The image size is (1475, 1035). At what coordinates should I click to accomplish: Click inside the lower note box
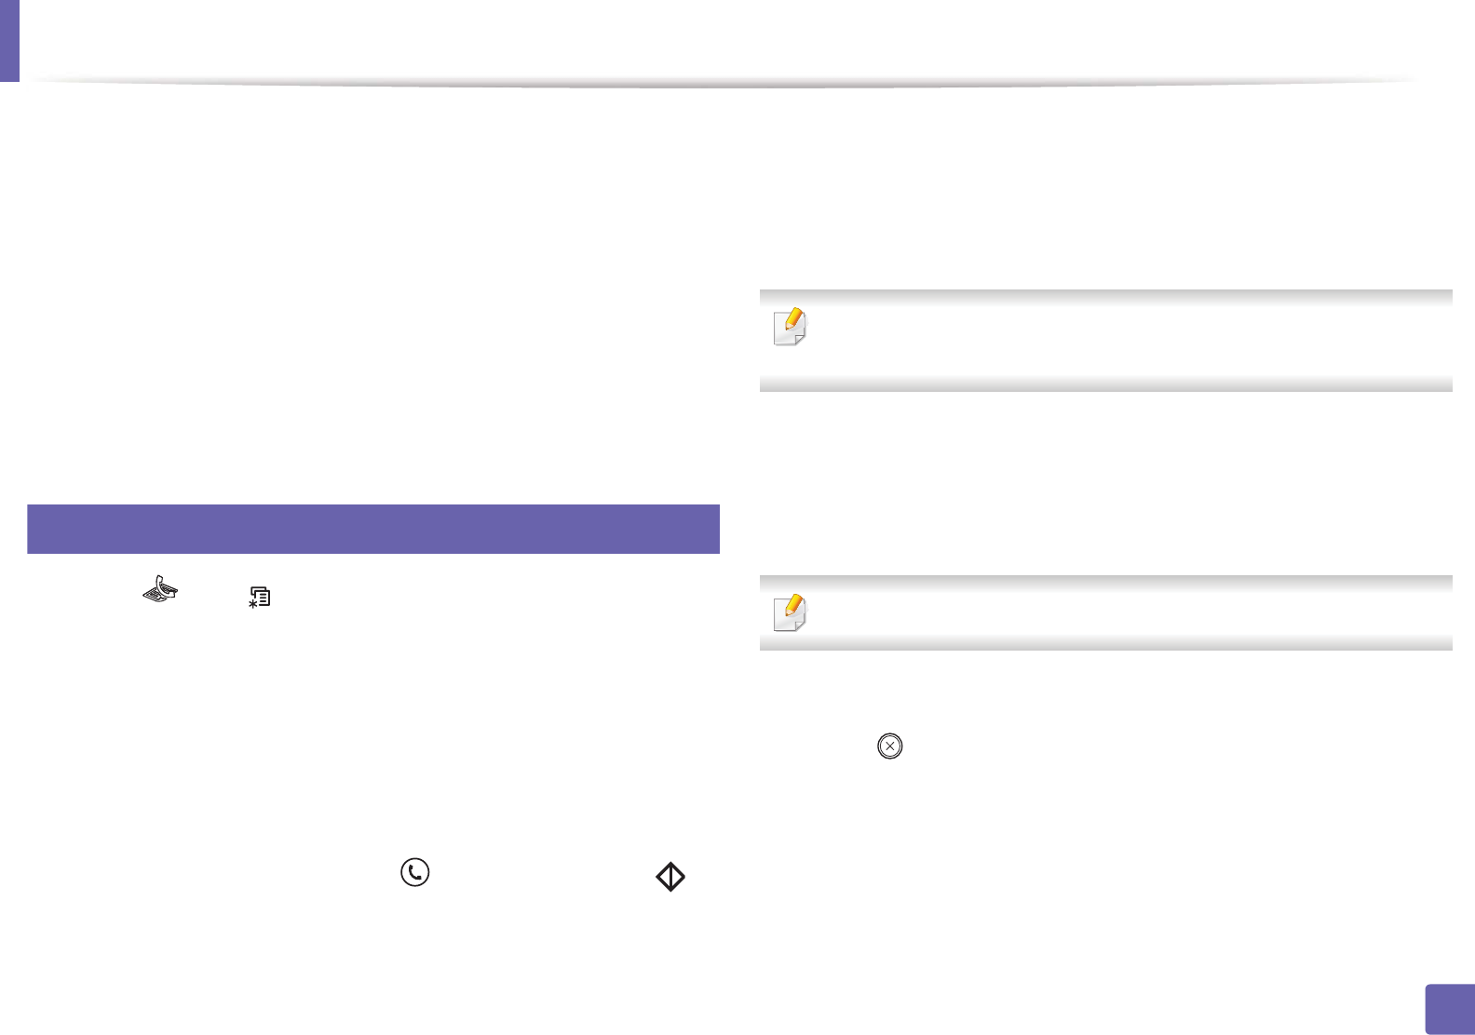click(1106, 612)
